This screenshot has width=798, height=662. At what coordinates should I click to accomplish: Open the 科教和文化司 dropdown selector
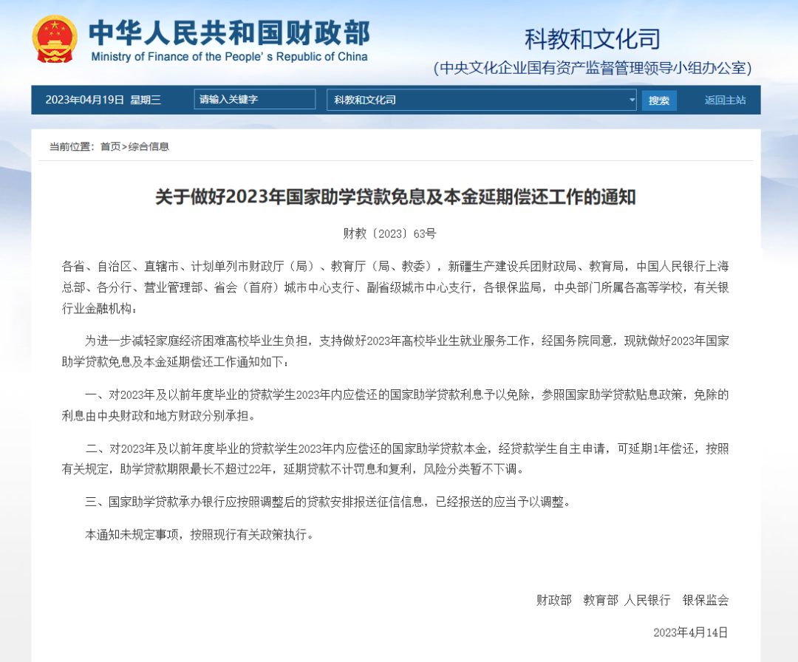click(482, 100)
